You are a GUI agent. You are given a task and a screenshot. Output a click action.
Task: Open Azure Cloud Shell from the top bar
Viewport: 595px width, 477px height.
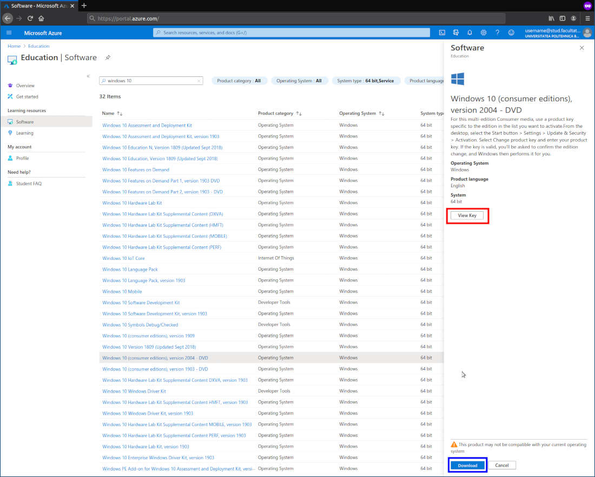(442, 32)
